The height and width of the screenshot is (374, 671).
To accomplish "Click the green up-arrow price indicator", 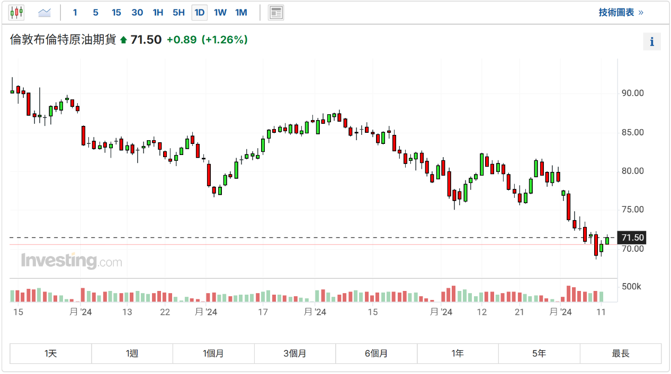I will pos(123,40).
